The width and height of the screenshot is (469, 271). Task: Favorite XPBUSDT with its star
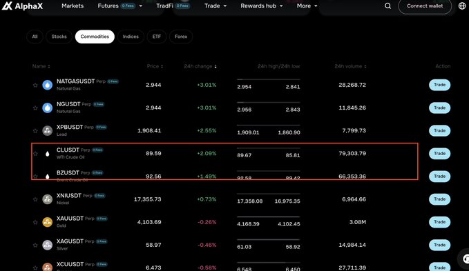(x=35, y=131)
